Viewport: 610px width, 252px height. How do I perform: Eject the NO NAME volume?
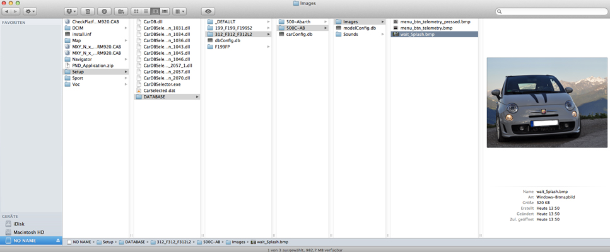[58, 241]
